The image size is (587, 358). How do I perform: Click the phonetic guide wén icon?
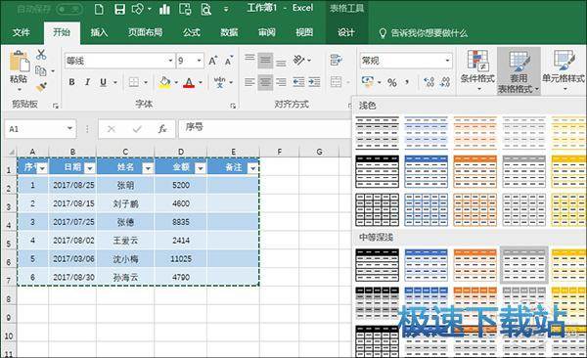[220, 82]
